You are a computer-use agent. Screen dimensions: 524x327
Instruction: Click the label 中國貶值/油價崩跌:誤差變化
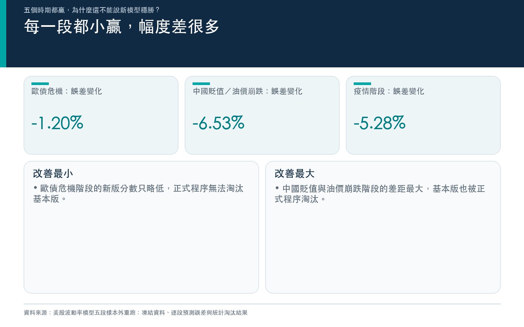(248, 91)
